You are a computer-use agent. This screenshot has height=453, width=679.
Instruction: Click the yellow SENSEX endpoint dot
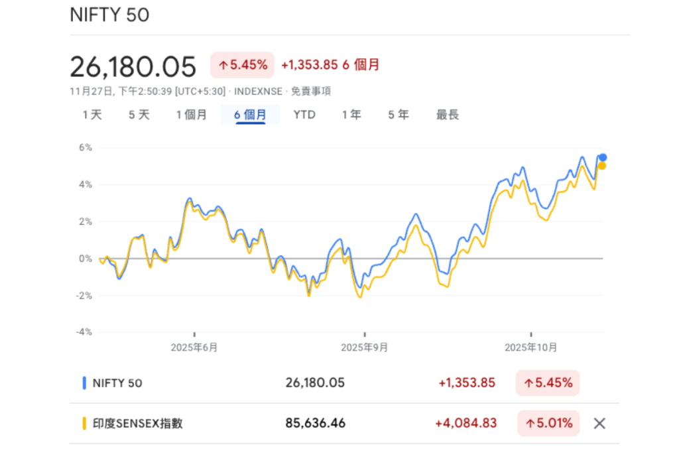point(602,166)
